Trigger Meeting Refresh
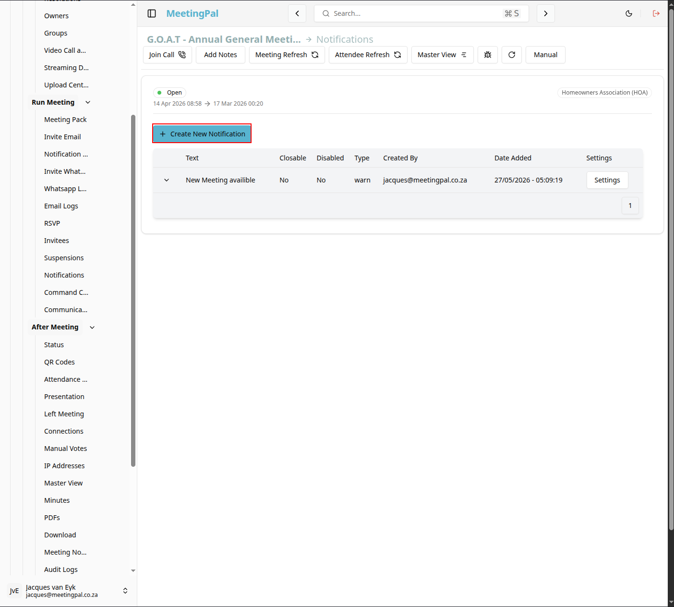 point(287,55)
